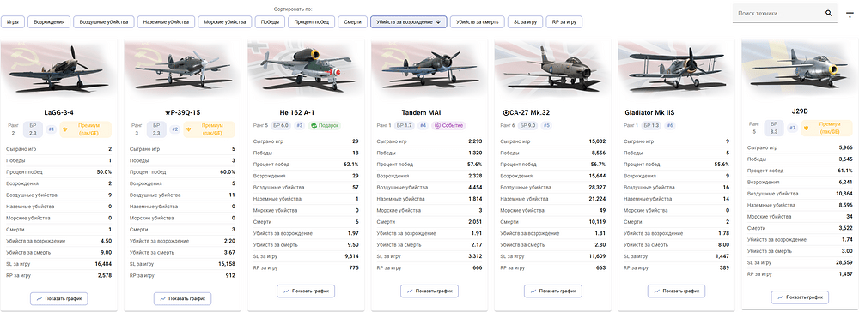859x312 pixels.
Task: Click the Gladiator Mk IIS aircraft image
Action: (x=677, y=69)
